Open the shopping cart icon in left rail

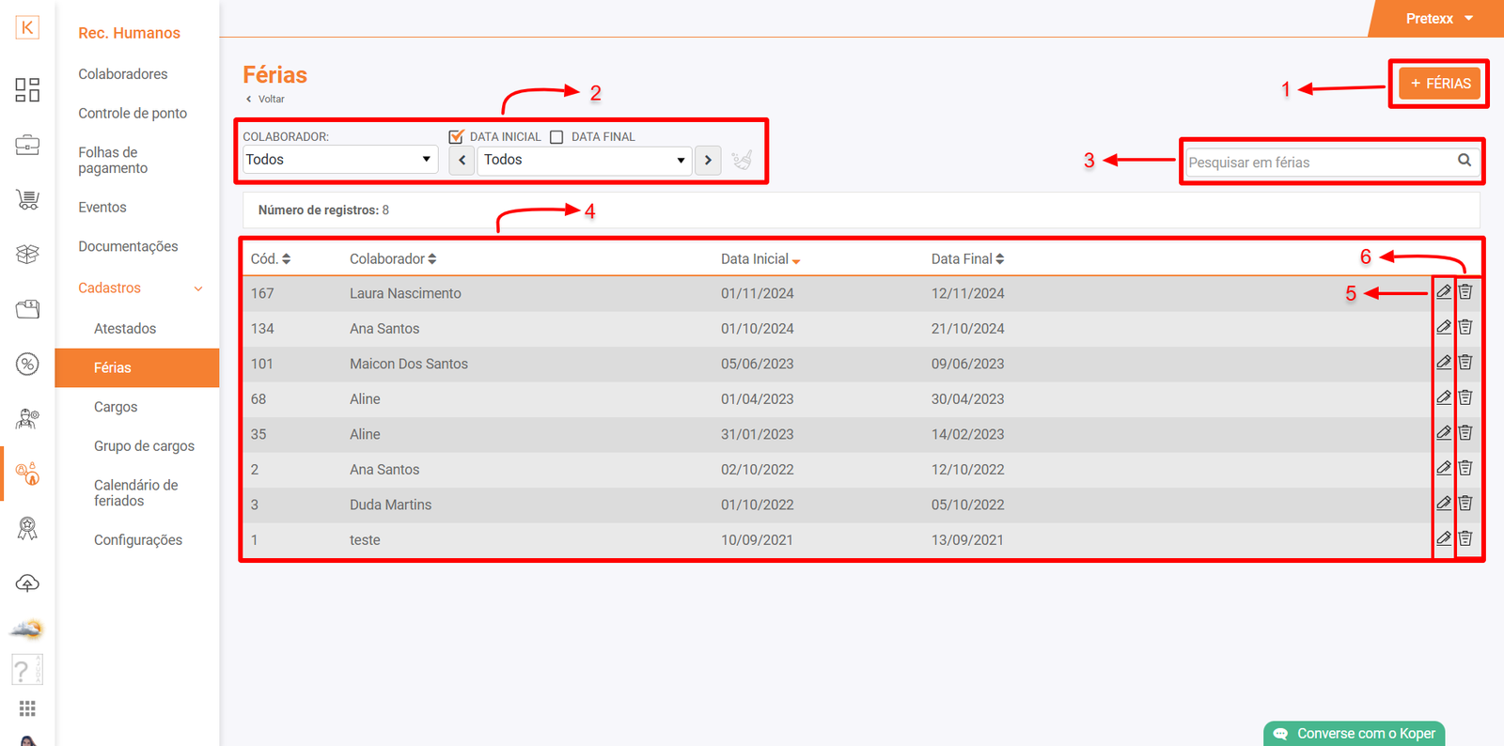click(27, 199)
